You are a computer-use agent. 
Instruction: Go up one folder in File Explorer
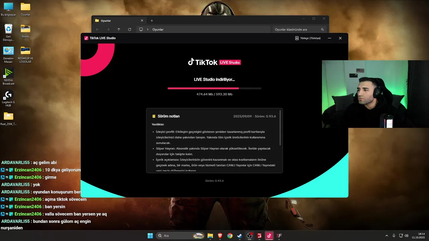(119, 29)
